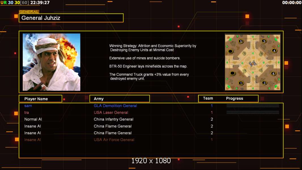Screen dimensions: 302x170
Task: Select start position marker 4 on minimap
Action: (274, 51)
